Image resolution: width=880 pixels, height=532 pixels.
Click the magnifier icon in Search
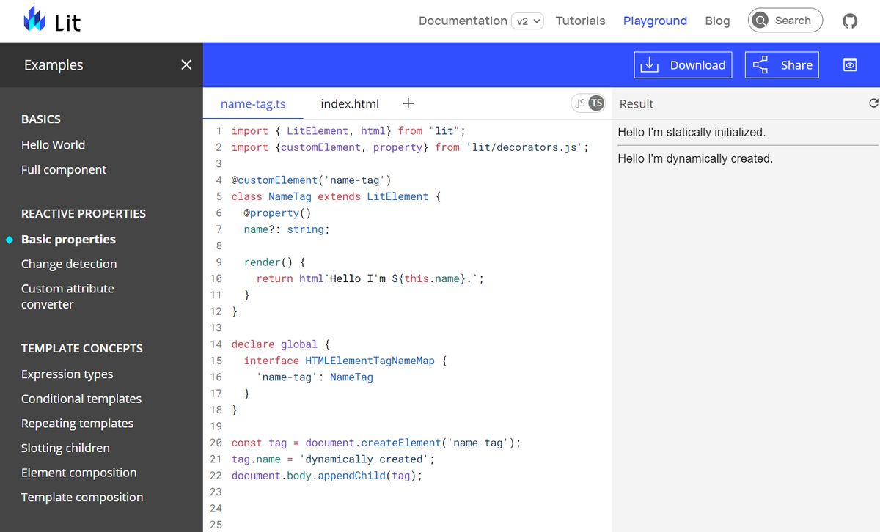[x=760, y=21]
